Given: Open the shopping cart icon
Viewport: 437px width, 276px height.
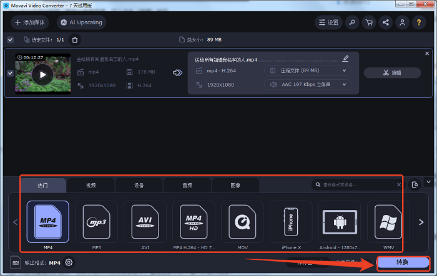Looking at the screenshot, I should tap(369, 22).
